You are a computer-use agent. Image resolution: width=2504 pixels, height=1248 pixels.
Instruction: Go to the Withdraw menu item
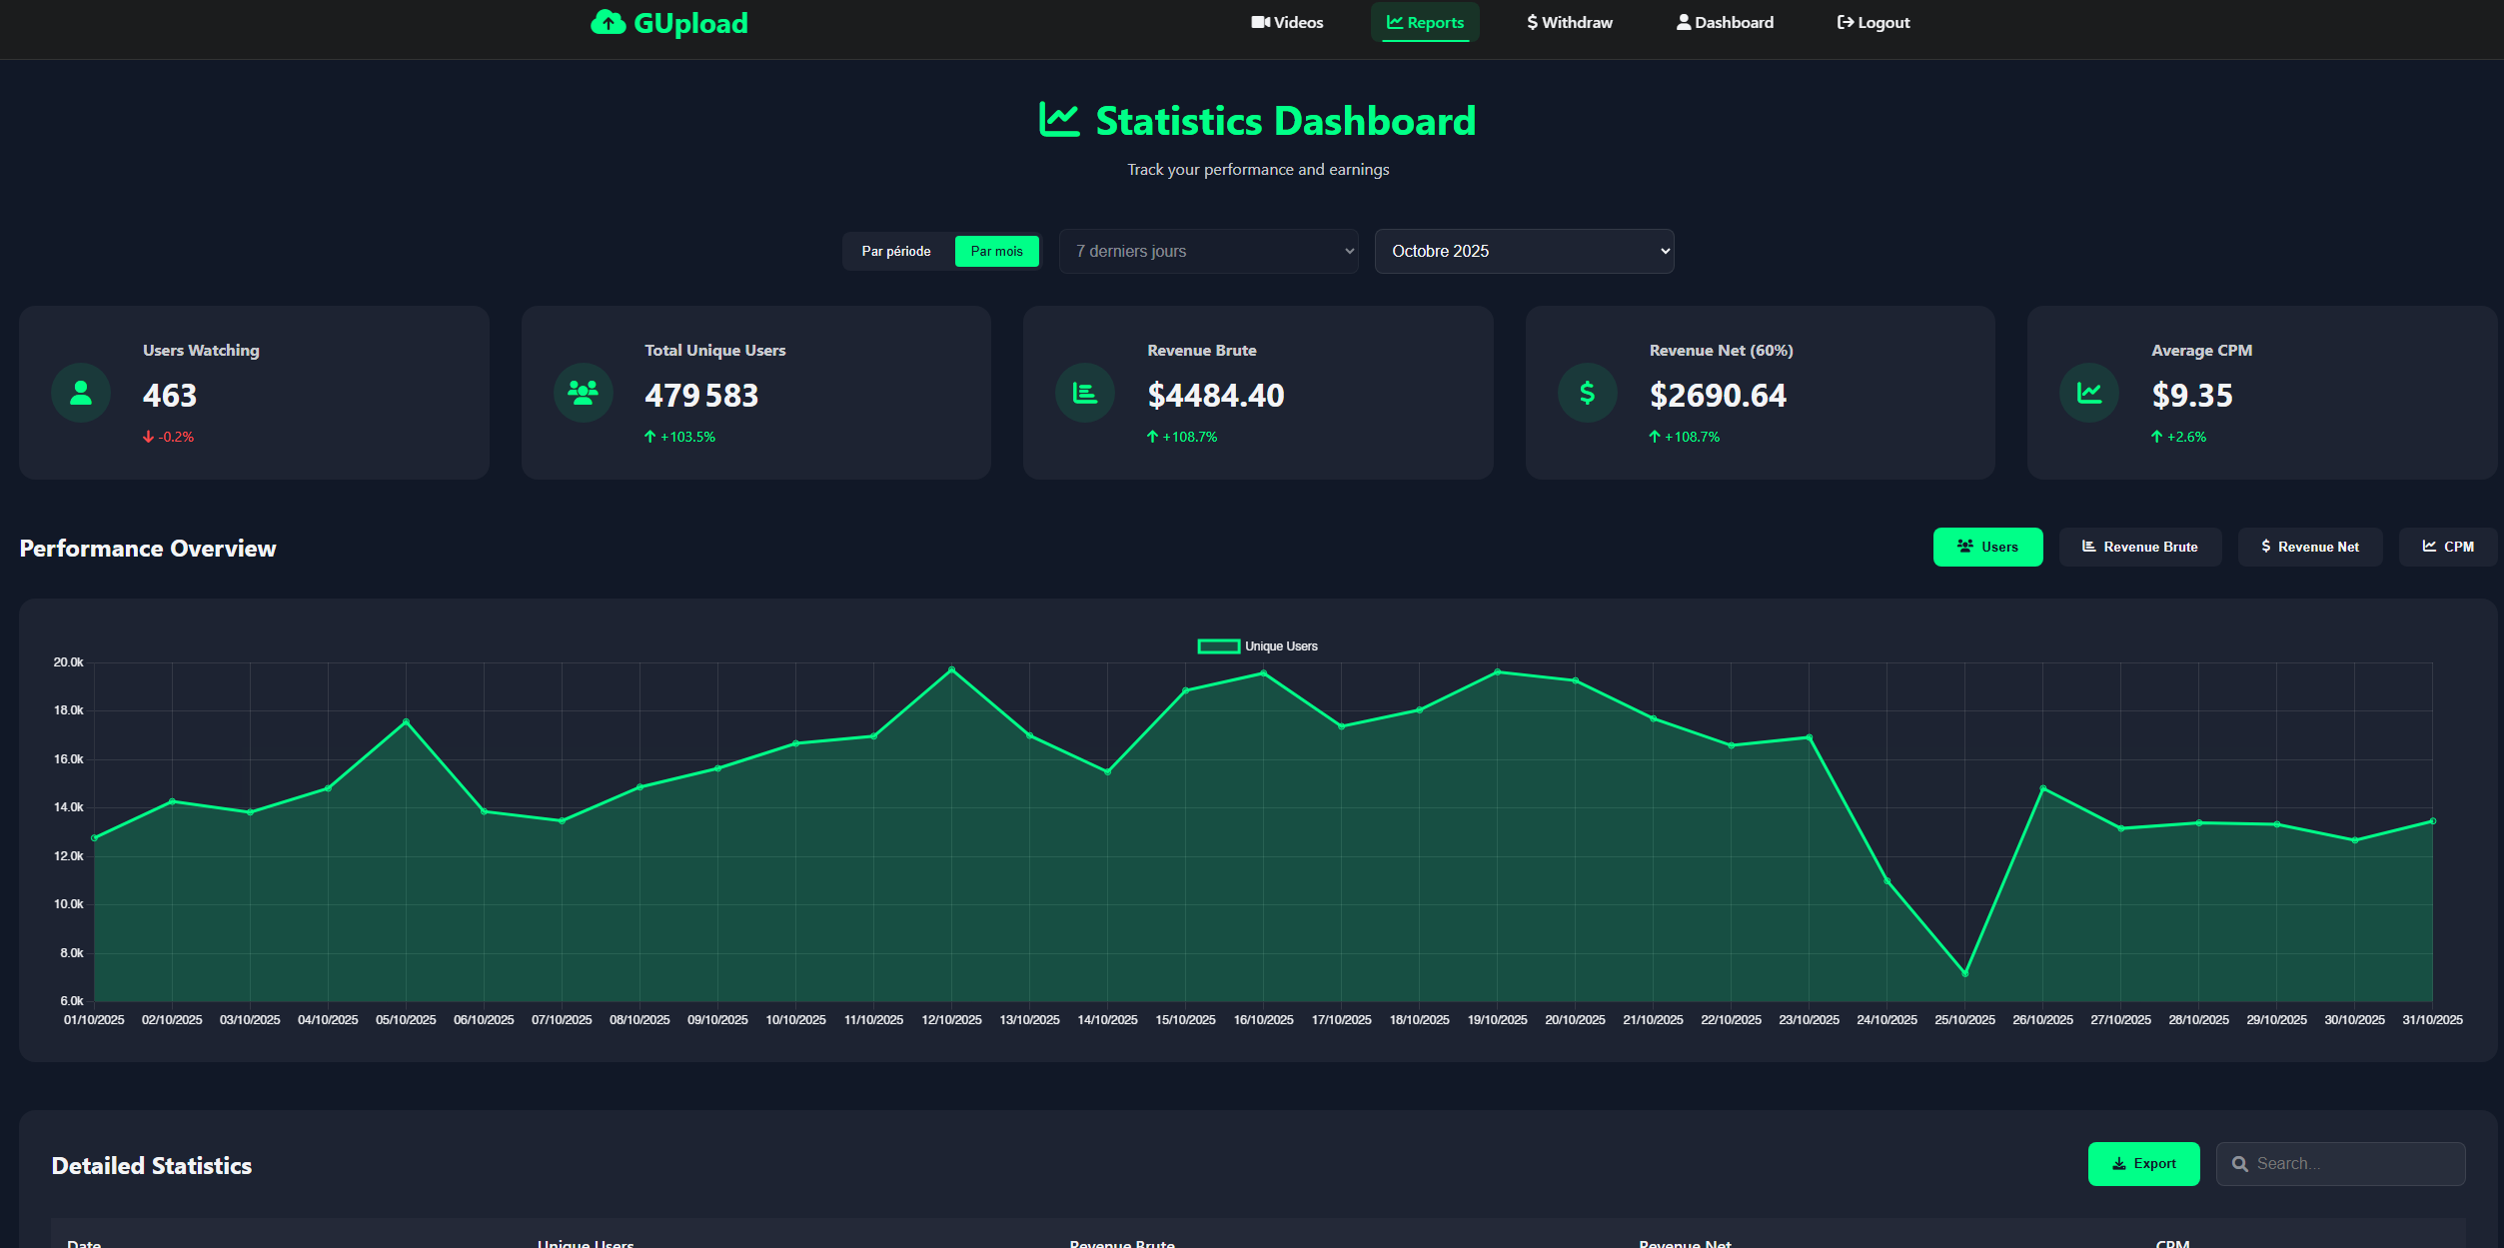tap(1569, 23)
